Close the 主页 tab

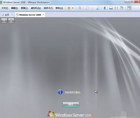click(x=12, y=15)
